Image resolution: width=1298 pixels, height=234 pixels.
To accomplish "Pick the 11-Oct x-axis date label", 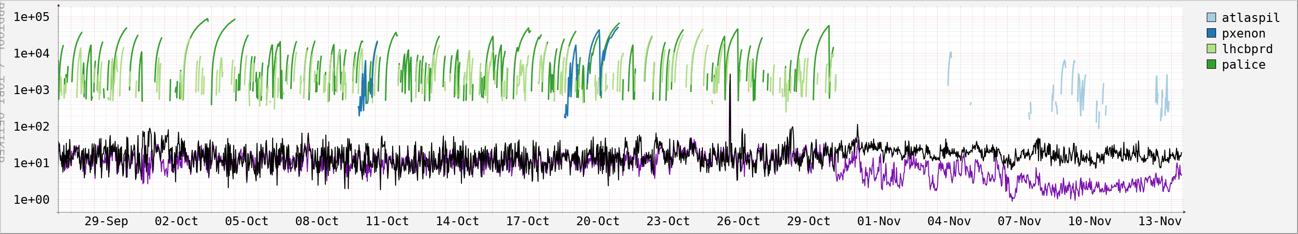I will pos(387,221).
